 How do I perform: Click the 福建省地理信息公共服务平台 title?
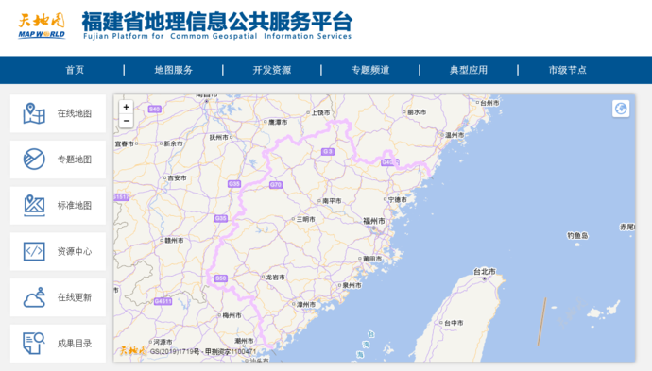(x=217, y=22)
